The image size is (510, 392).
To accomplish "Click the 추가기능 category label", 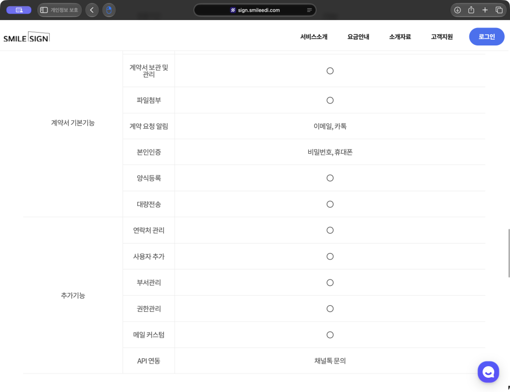I will point(73,295).
